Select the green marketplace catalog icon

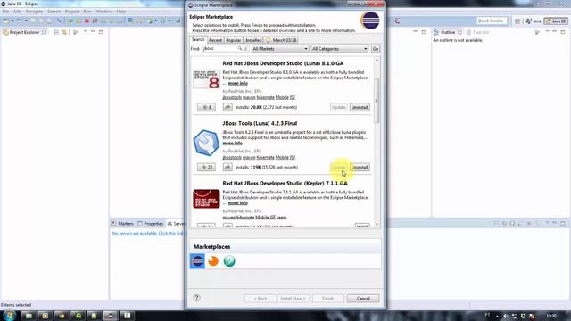(229, 261)
